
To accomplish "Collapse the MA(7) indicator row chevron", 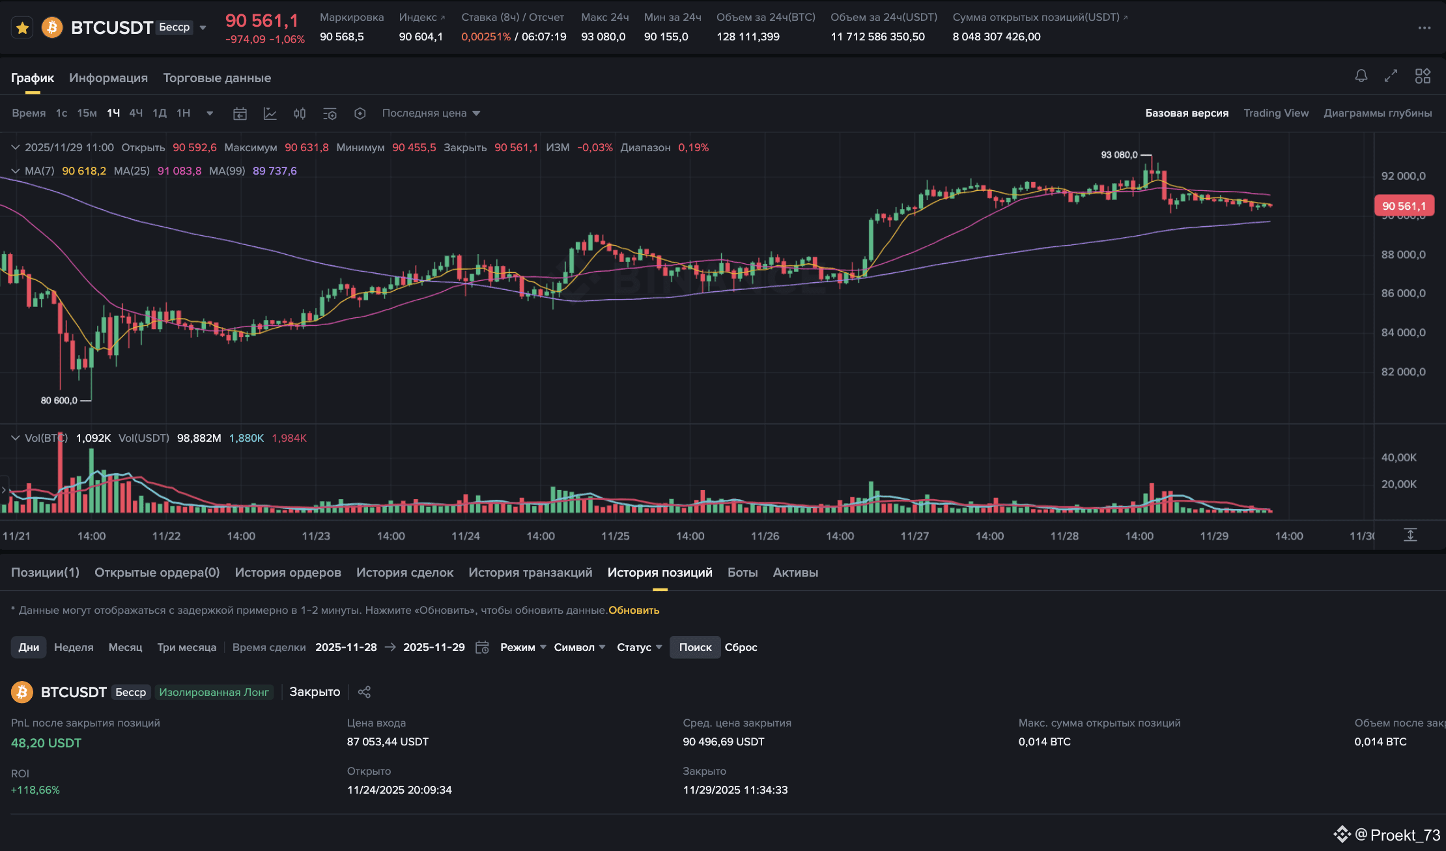I will coord(16,171).
